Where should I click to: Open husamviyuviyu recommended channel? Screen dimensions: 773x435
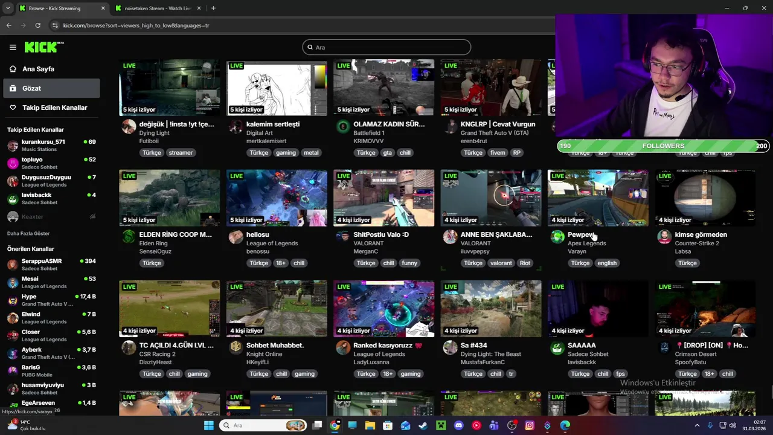tap(52, 388)
